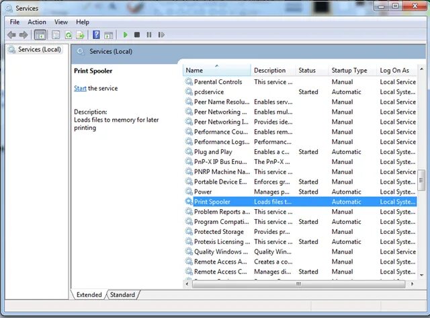Select the Remote Access A... service
430x318 pixels.
[300, 262]
